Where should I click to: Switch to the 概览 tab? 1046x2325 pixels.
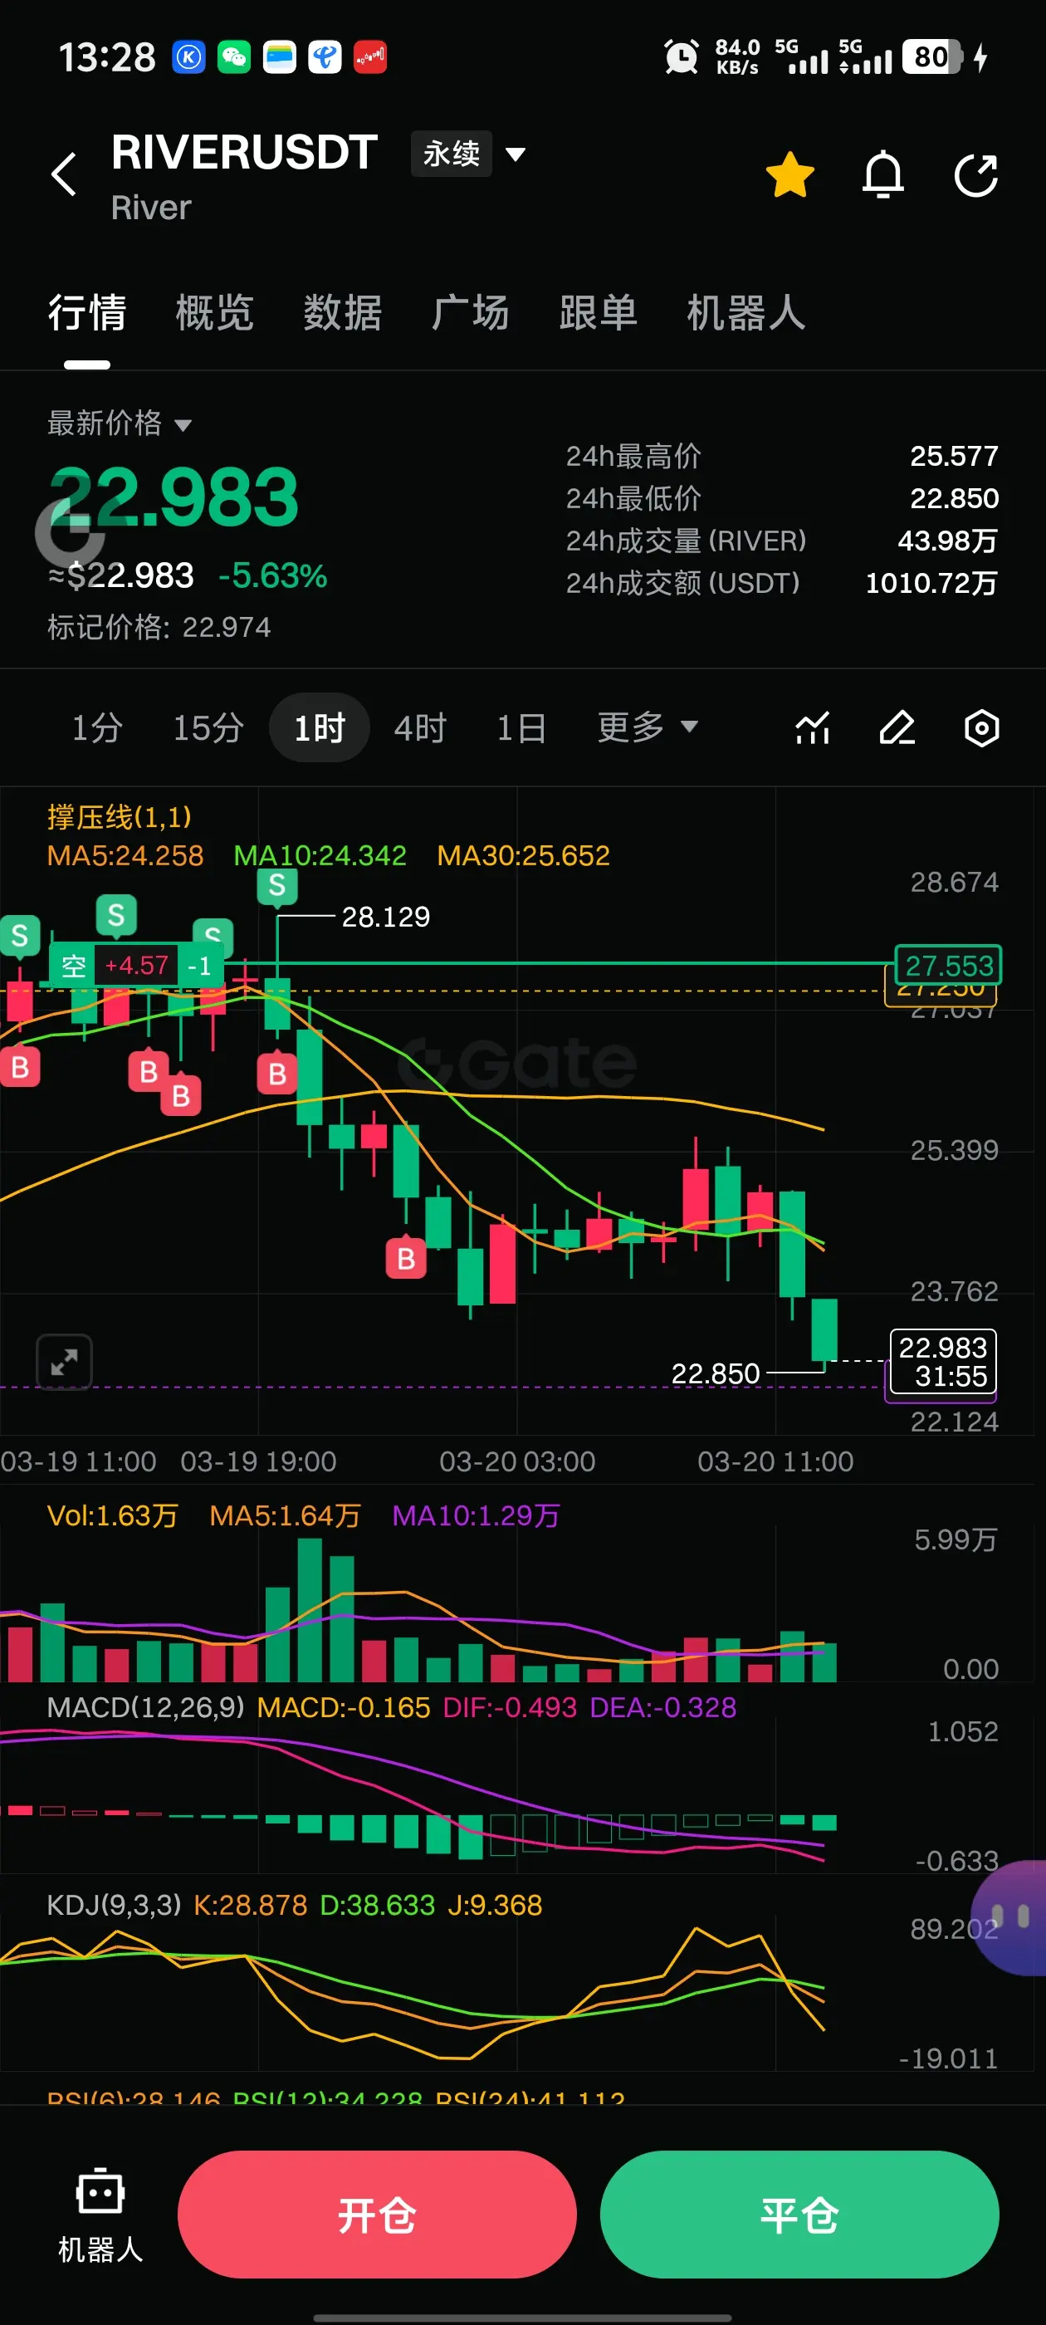(215, 313)
